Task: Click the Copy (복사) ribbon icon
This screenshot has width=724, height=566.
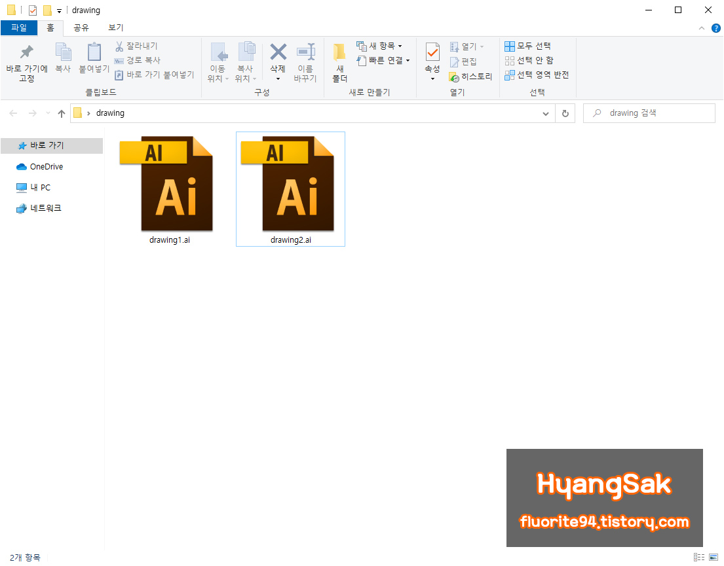Action: click(63, 52)
